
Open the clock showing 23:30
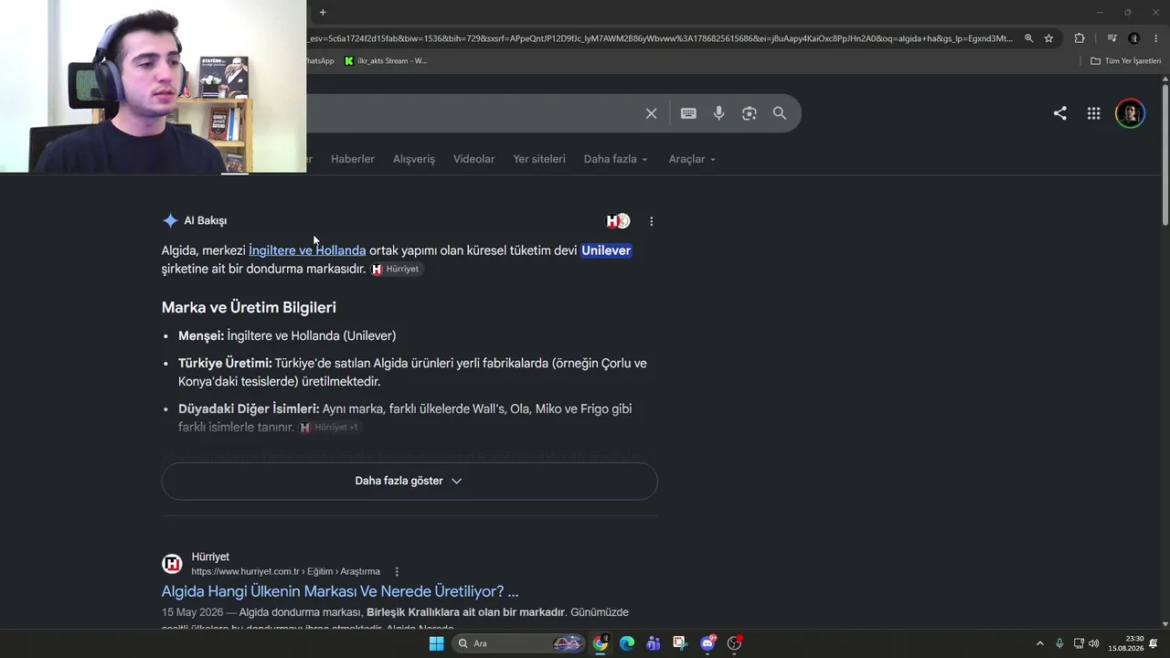[1126, 643]
